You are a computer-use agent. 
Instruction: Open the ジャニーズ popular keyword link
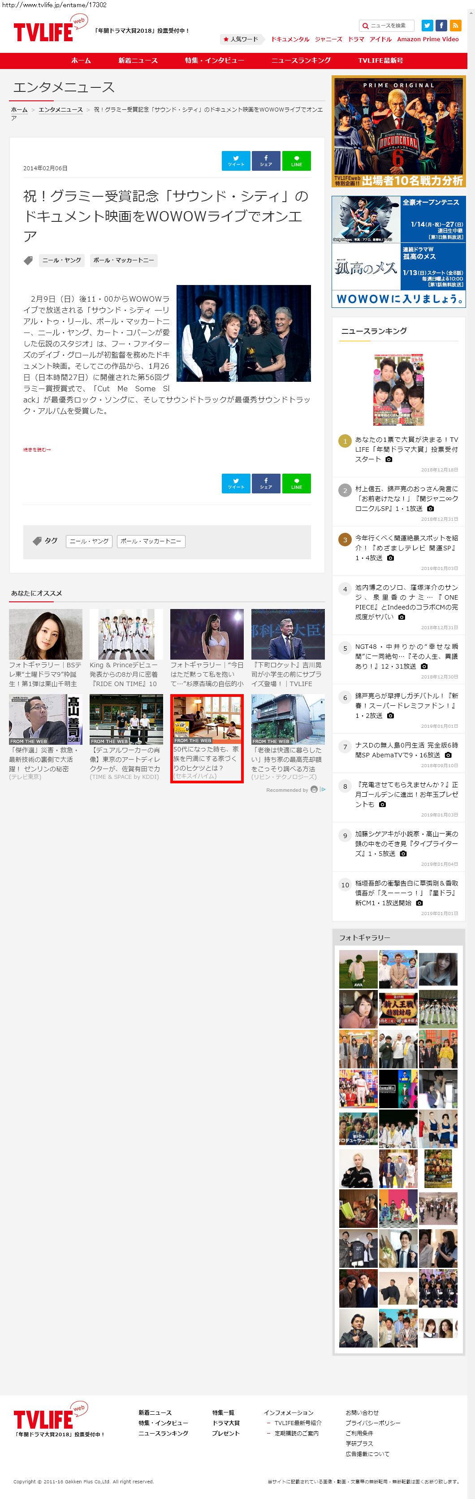328,39
